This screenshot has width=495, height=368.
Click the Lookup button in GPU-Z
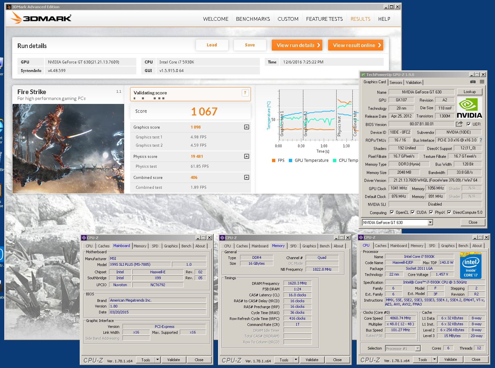pos(470,92)
